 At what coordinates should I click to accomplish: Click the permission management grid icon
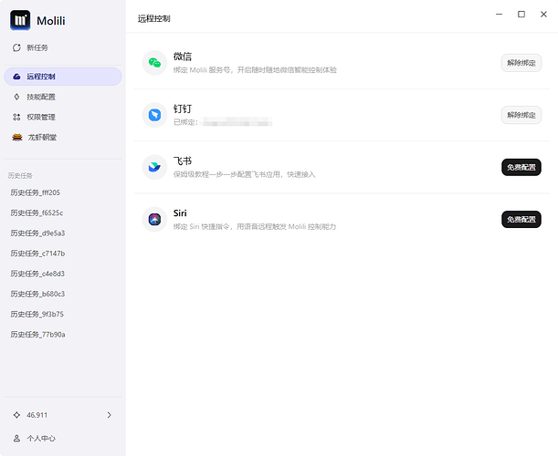point(16,117)
